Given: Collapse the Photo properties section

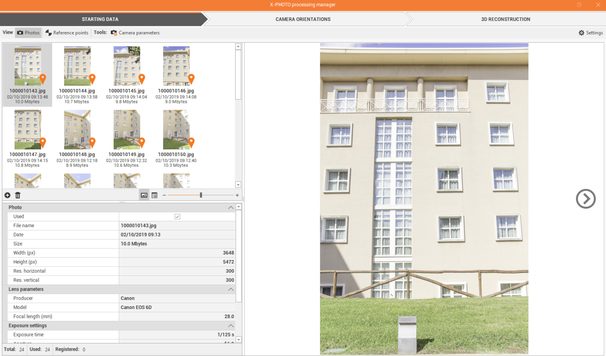Looking at the screenshot, I should [x=231, y=208].
